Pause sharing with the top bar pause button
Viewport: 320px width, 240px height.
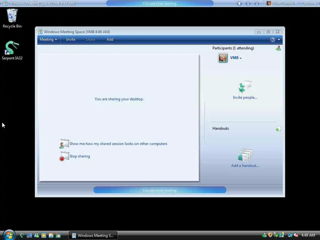point(248,3)
